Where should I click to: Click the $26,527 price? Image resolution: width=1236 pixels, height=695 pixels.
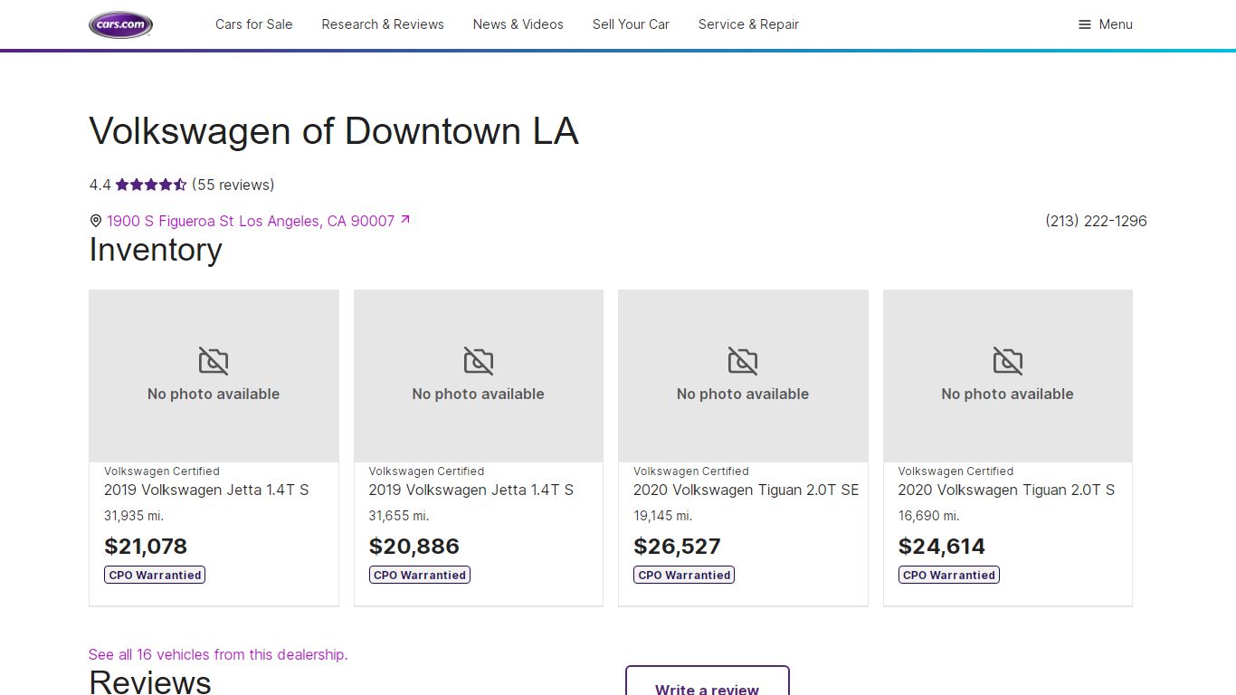[677, 547]
